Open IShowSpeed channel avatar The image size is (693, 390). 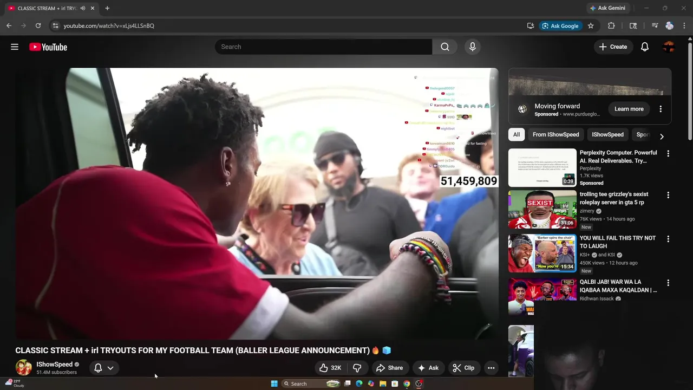pos(24,368)
